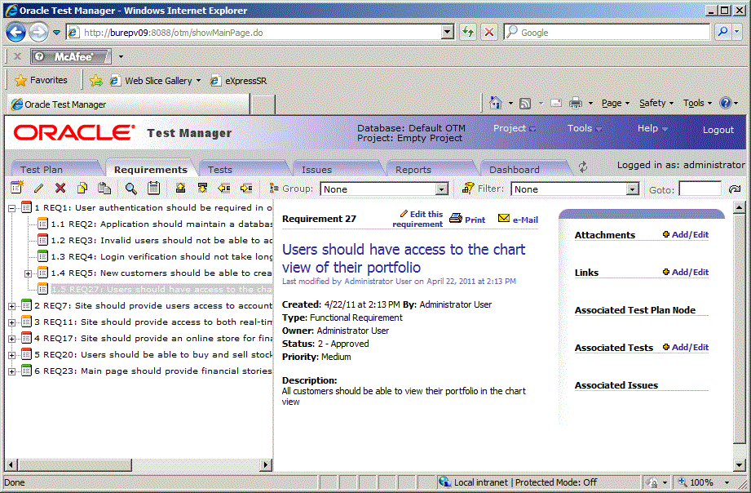
Task: Click the Filter icon beside Filter label
Action: point(468,188)
